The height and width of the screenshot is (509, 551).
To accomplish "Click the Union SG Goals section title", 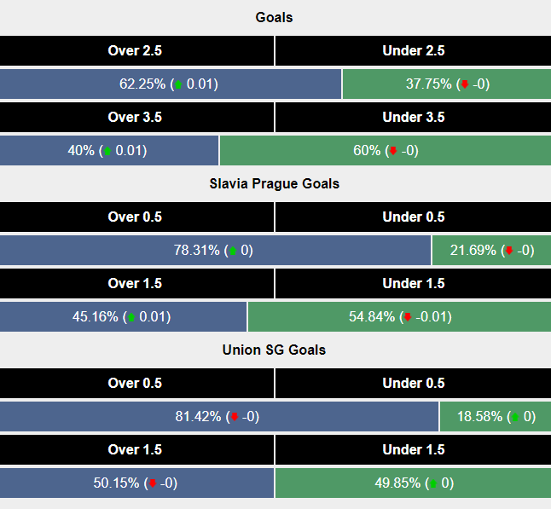I will tap(275, 350).
